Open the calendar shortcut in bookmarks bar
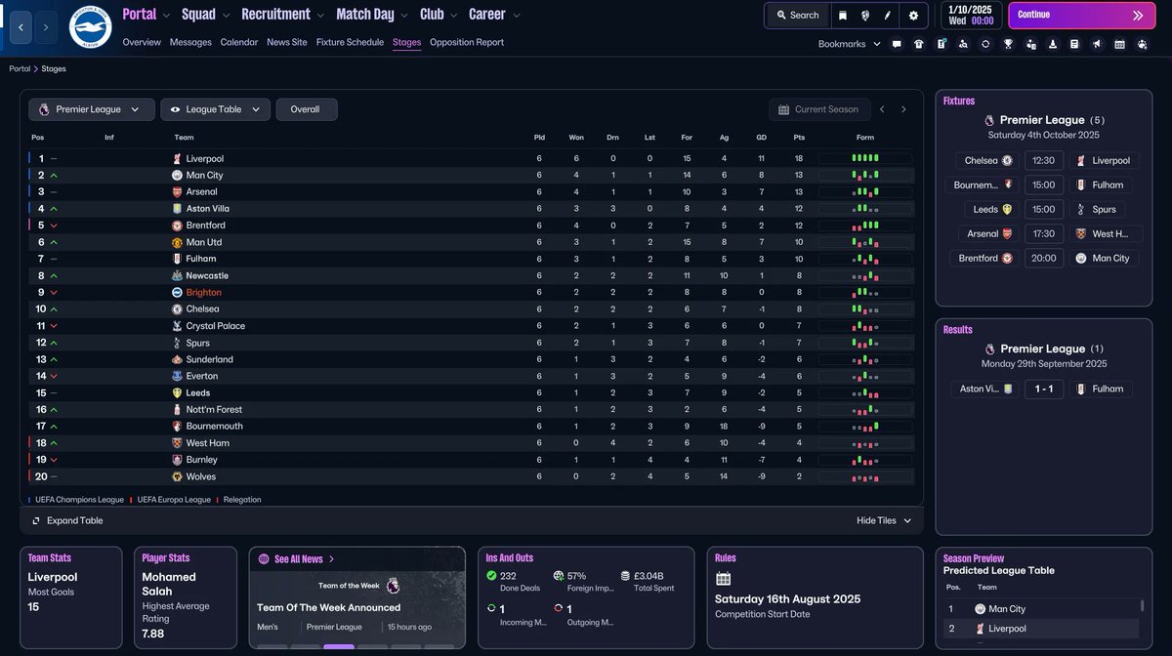The image size is (1172, 656). (1119, 44)
